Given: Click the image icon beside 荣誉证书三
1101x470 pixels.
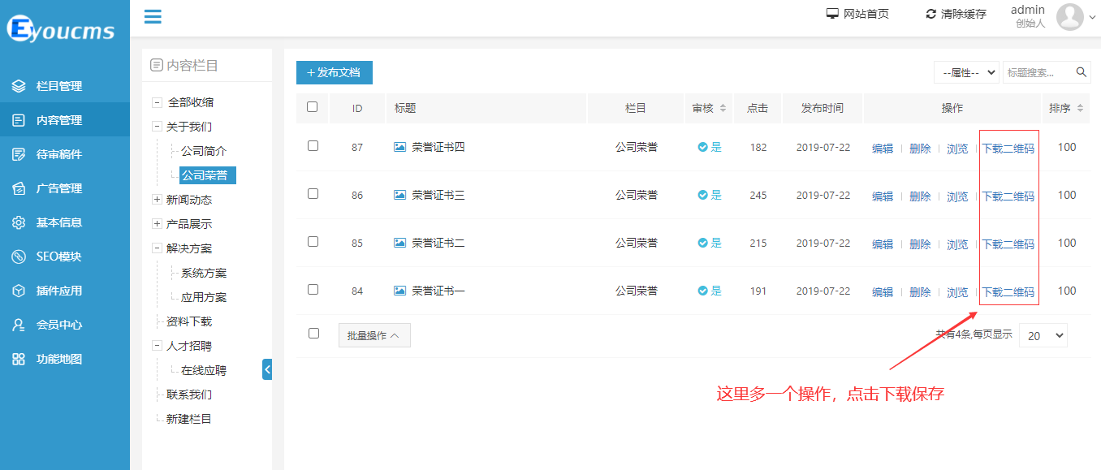Looking at the screenshot, I should (x=399, y=195).
